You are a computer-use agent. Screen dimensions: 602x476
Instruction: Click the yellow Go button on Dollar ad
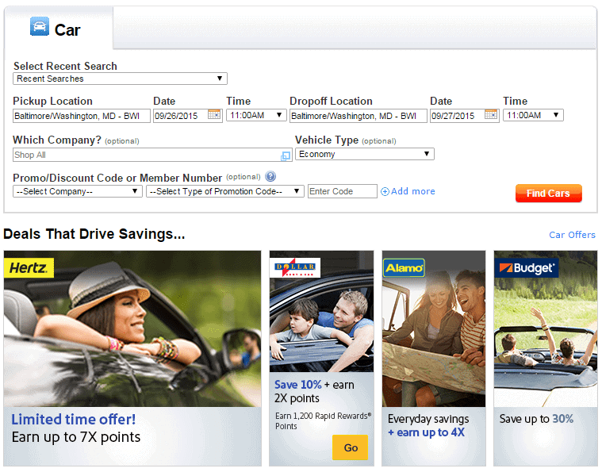coord(351,447)
